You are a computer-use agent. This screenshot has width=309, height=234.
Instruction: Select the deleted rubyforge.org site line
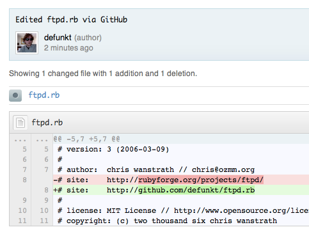181,180
